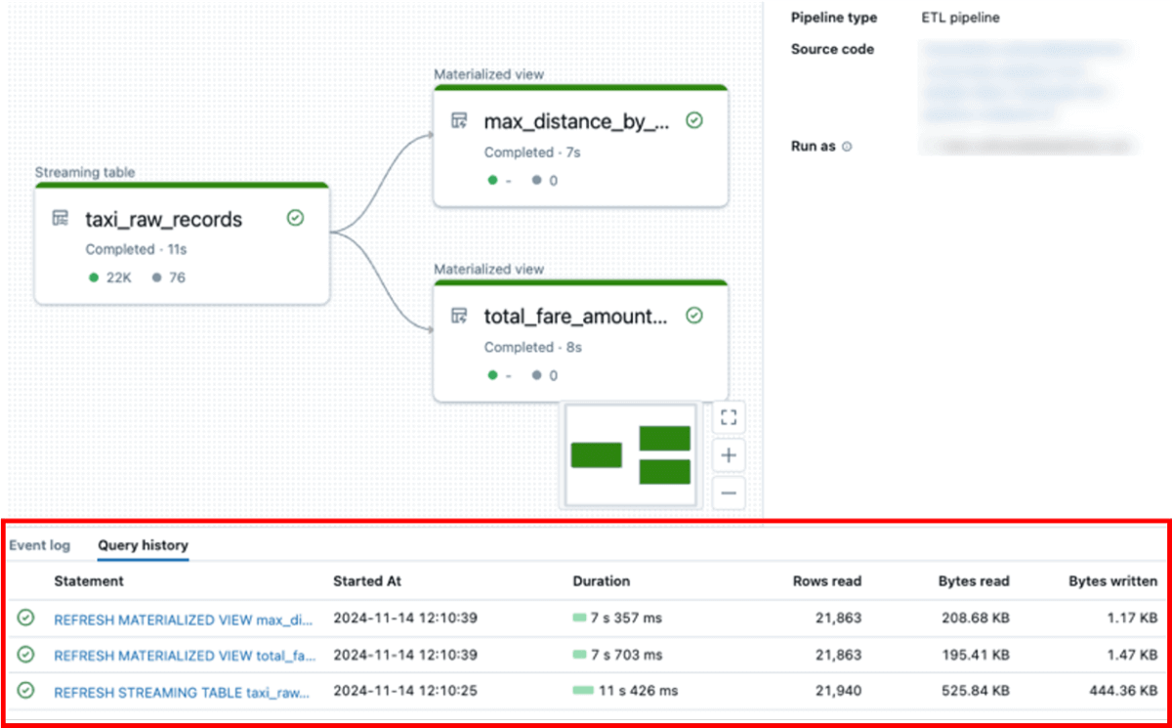Click the 208.68 KB bytes read value
This screenshot has width=1172, height=728.
point(974,619)
